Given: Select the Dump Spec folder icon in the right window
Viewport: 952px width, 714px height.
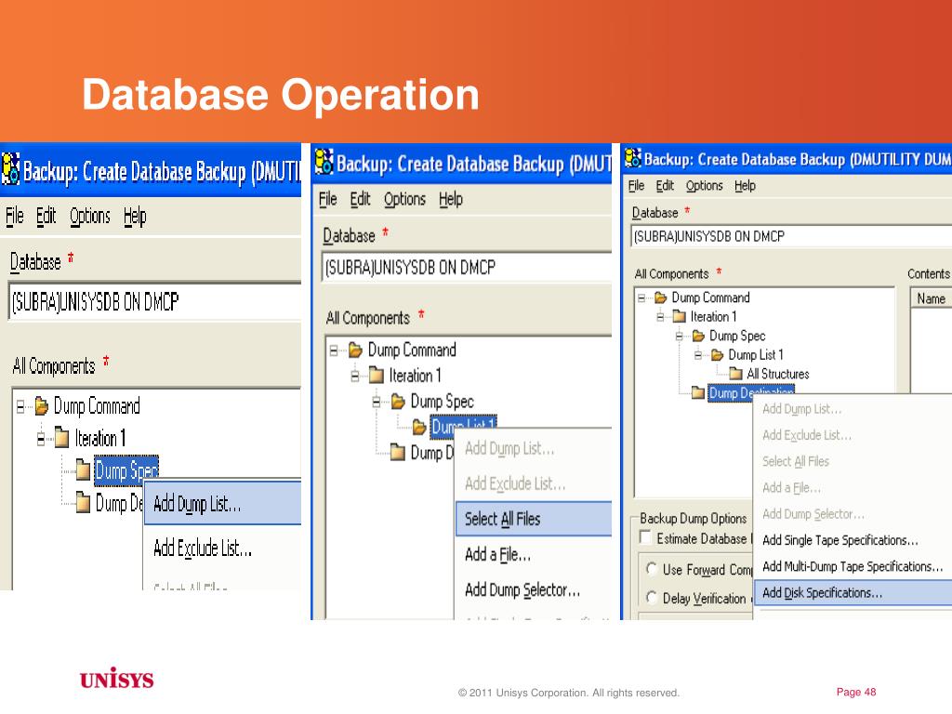Looking at the screenshot, I should (x=698, y=336).
